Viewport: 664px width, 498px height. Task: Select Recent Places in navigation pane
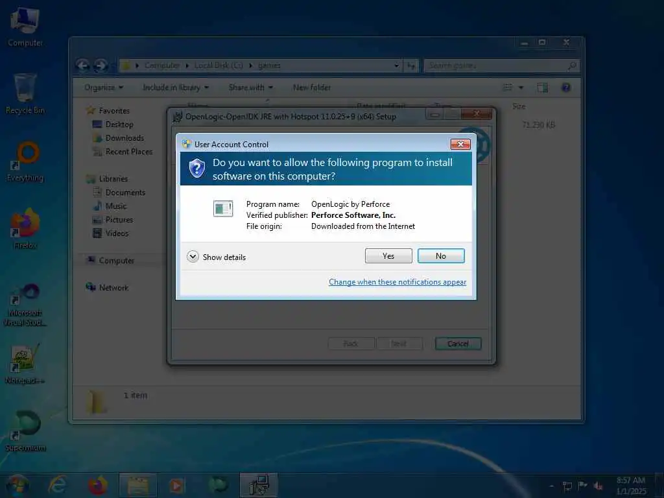129,152
